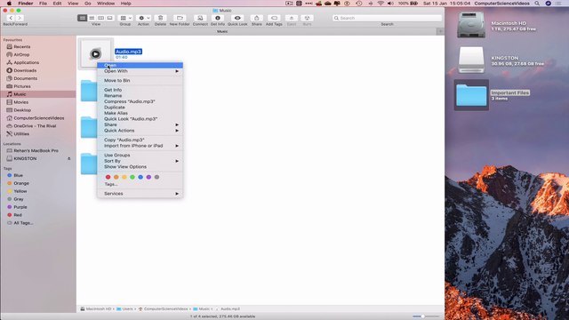569x320 pixels.
Task: Choose Tags… in the context menu
Action: 140,184
